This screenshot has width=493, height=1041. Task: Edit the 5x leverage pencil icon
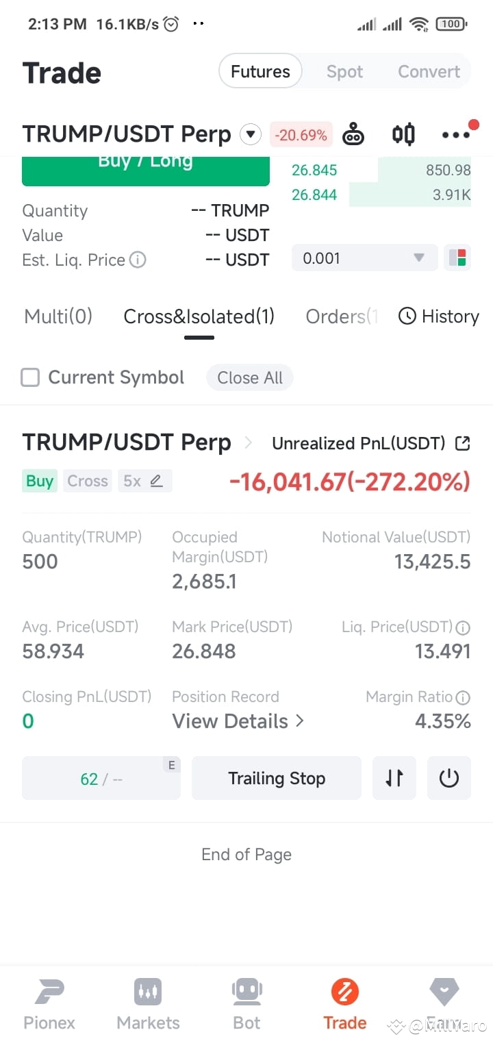pos(156,481)
